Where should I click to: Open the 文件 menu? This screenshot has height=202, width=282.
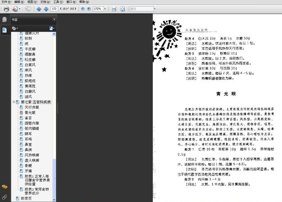pyautogui.click(x=6, y=2)
